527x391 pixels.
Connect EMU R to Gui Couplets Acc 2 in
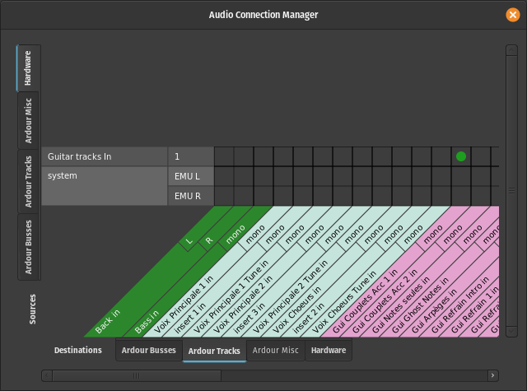point(481,196)
